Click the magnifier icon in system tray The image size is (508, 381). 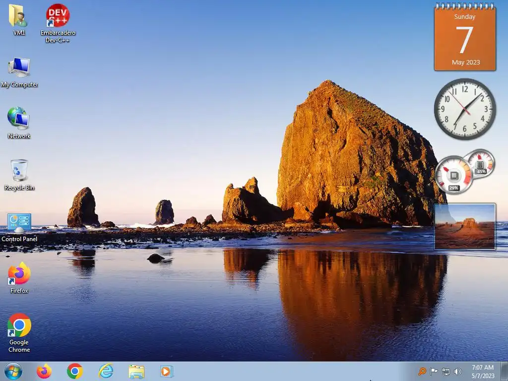(422, 371)
